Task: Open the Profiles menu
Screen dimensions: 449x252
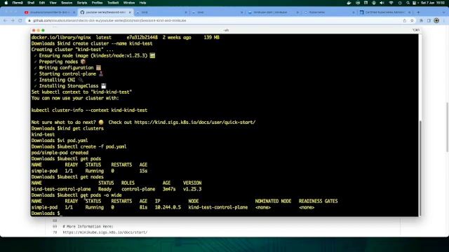Action: tap(98, 3)
